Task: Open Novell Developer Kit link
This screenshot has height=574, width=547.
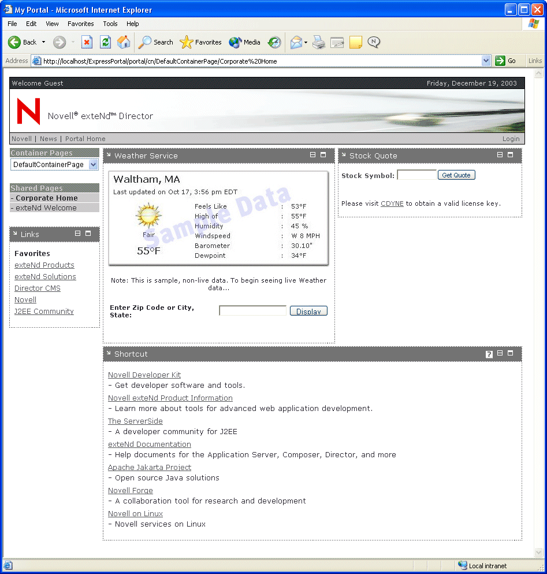Action: (x=144, y=375)
